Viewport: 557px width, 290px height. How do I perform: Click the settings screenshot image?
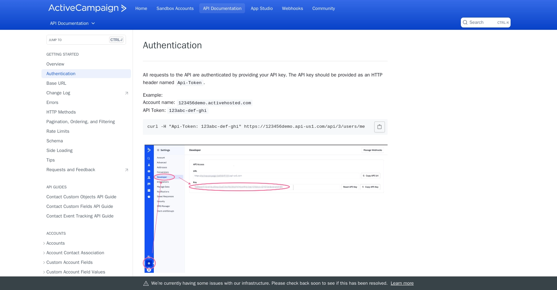[266, 209]
